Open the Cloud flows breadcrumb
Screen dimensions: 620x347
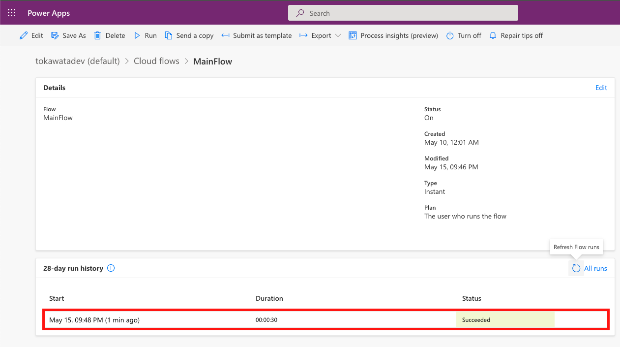pyautogui.click(x=156, y=61)
